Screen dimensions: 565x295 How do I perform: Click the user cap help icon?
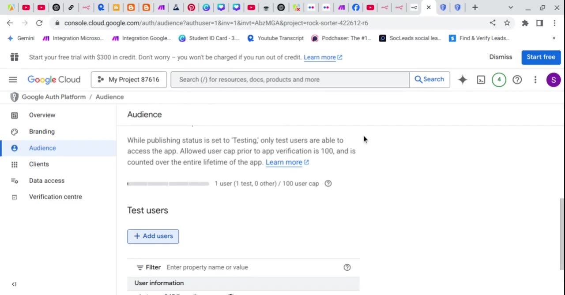click(328, 184)
